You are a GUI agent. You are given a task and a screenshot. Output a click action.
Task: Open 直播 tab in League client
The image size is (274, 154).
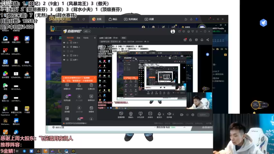coord(149,19)
